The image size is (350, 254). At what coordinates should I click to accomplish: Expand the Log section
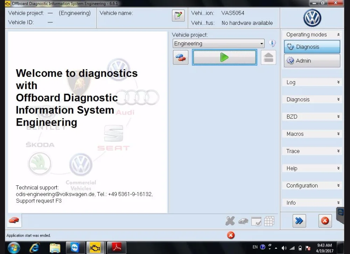312,82
